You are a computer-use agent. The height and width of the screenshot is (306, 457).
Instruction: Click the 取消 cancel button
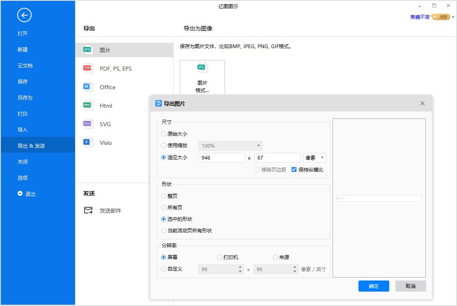(x=410, y=286)
